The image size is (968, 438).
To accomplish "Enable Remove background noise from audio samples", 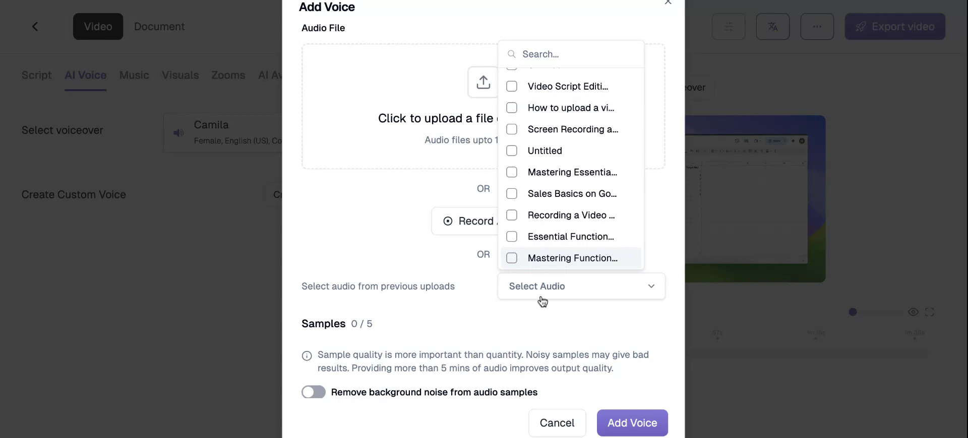I will (x=313, y=392).
